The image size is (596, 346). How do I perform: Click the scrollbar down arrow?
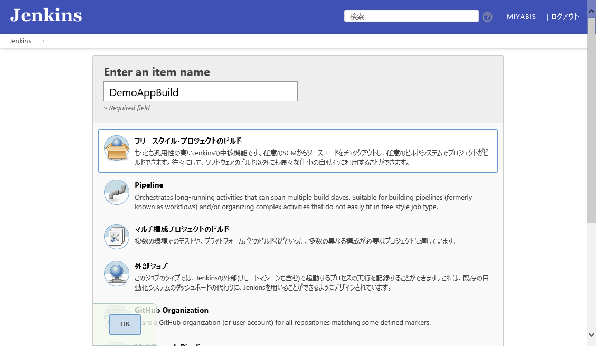tap(591, 334)
